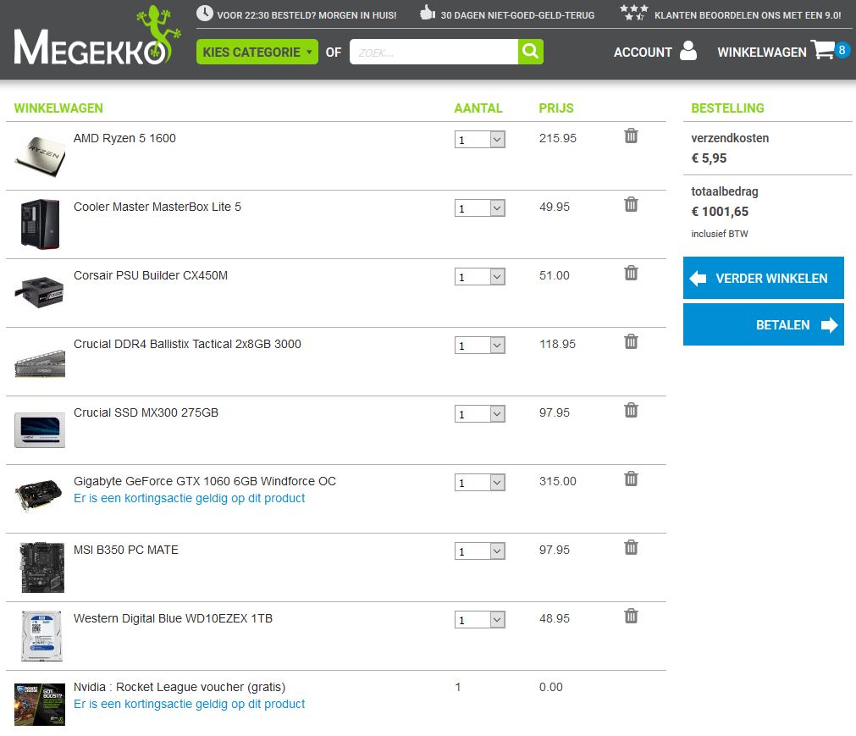This screenshot has height=736, width=856.
Task: Open the shopping cart icon in header
Action: (822, 50)
